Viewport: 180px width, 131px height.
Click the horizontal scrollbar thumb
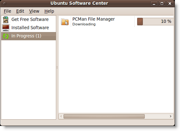tap(104, 116)
